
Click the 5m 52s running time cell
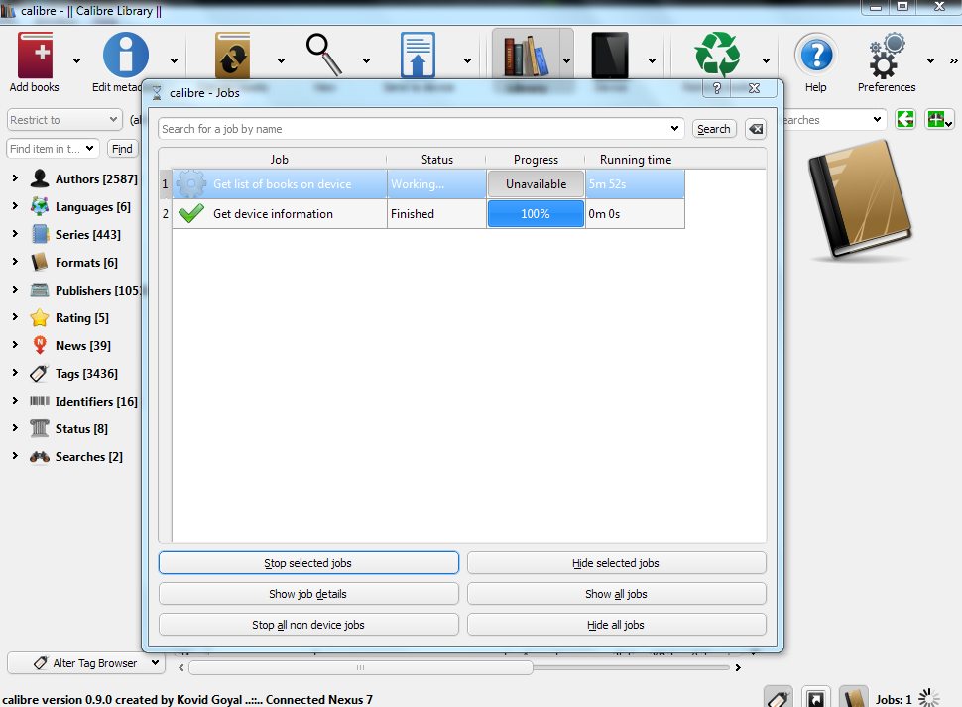[635, 184]
